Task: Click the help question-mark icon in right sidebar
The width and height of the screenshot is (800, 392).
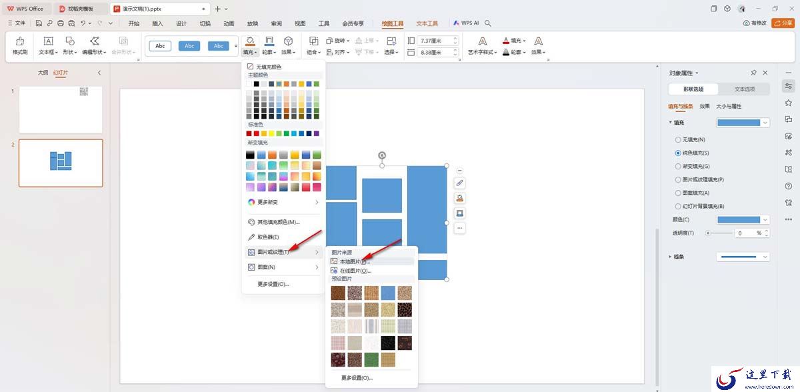Action: [x=789, y=186]
